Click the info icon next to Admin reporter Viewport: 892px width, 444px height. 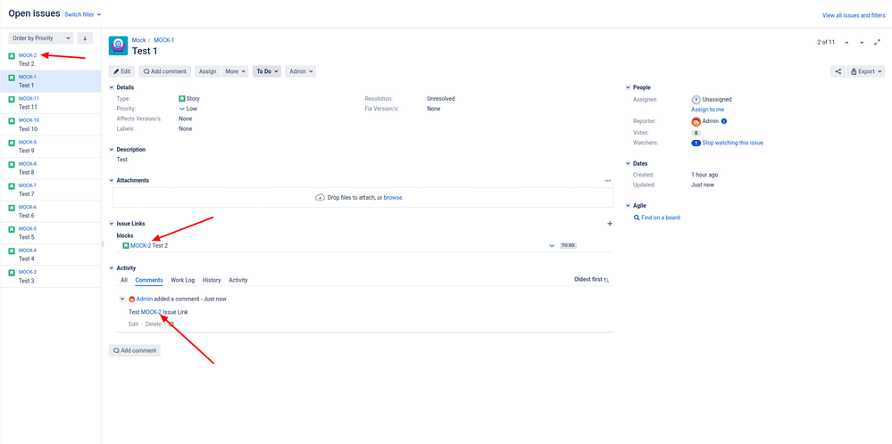click(724, 121)
